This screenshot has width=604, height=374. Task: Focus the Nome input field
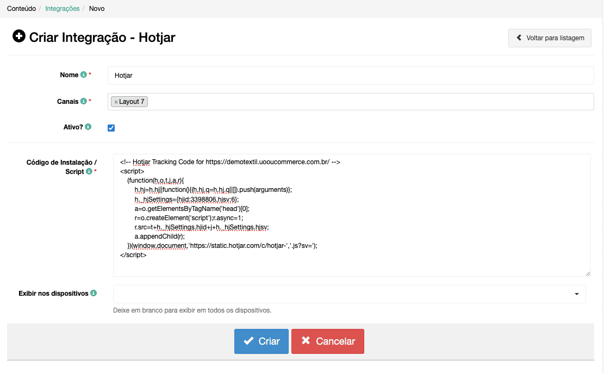(351, 76)
